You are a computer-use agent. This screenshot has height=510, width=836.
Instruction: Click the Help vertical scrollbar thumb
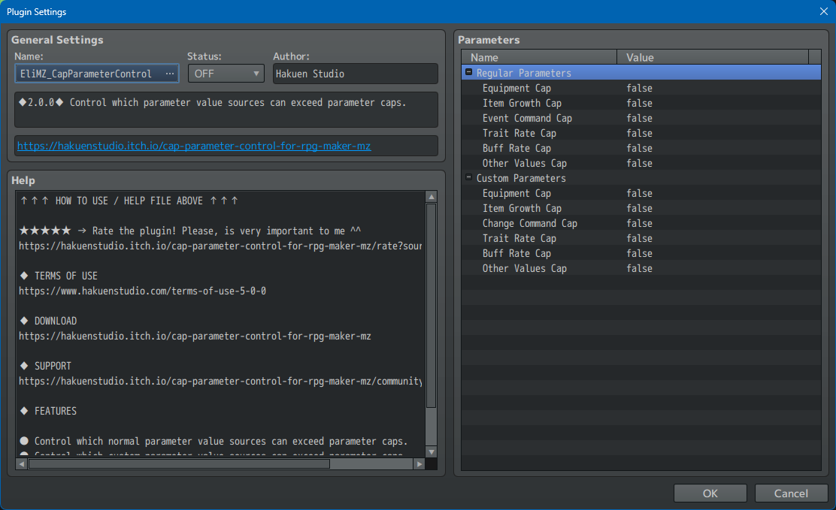pos(432,306)
